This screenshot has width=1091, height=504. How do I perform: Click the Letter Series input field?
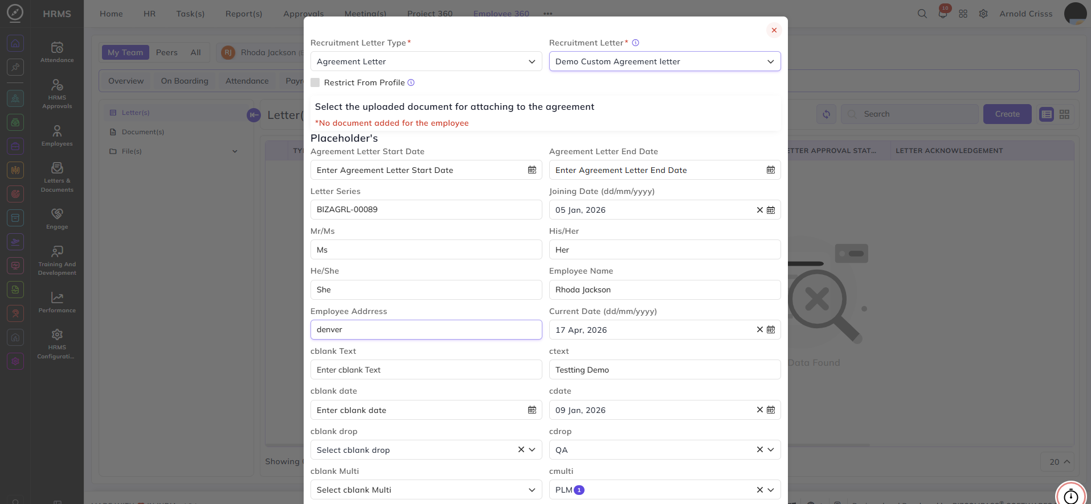tap(426, 210)
